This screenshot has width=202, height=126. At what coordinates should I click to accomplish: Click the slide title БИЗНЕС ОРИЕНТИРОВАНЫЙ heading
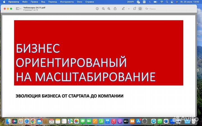(x=86, y=63)
